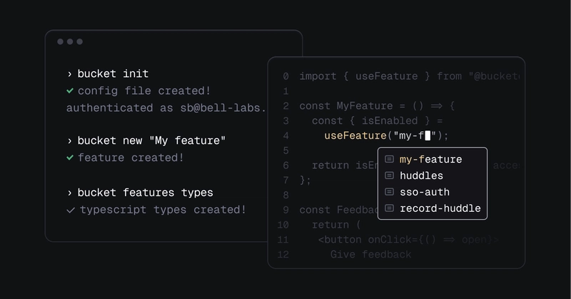Click the "feature created!" message
The height and width of the screenshot is (299, 571).
(131, 158)
